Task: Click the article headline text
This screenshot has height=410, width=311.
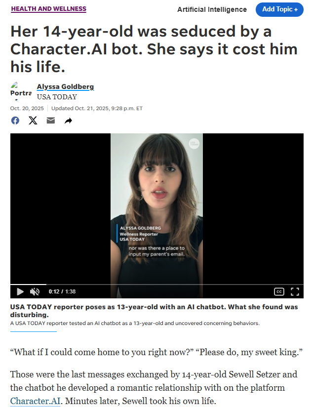Action: pos(154,49)
